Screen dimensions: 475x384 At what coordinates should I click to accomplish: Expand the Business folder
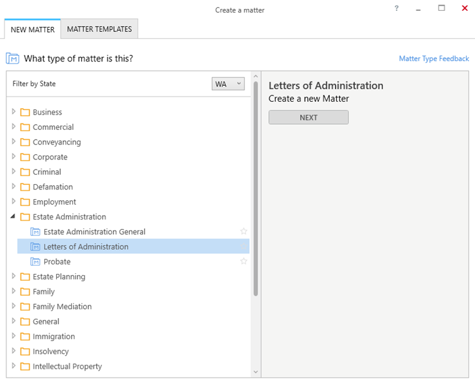pyautogui.click(x=13, y=111)
